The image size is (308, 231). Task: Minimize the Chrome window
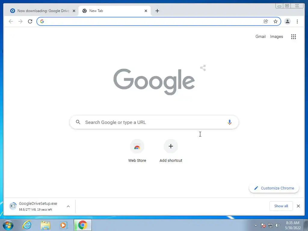click(x=279, y=6)
